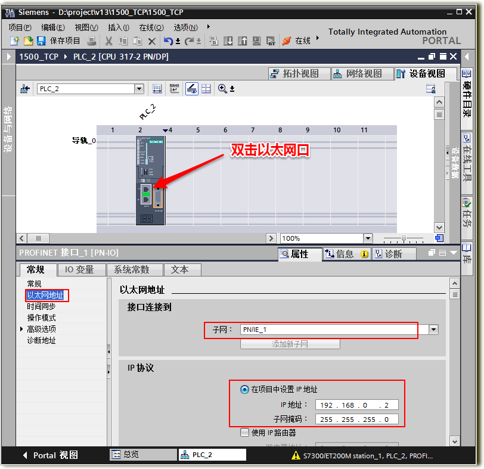Open the undo history dropdown arrow
The image size is (484, 469).
point(178,41)
